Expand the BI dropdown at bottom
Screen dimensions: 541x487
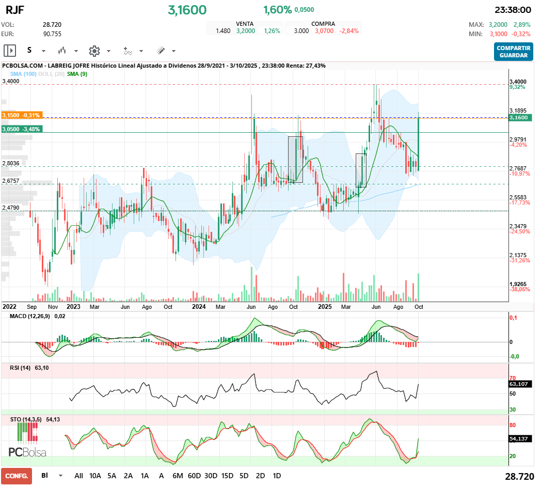pyautogui.click(x=60, y=476)
